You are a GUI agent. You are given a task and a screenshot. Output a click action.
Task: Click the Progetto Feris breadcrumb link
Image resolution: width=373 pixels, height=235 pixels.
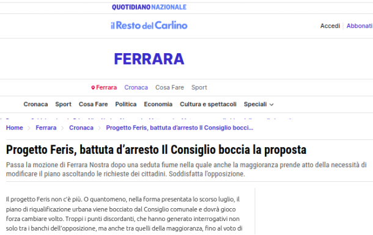click(x=180, y=128)
